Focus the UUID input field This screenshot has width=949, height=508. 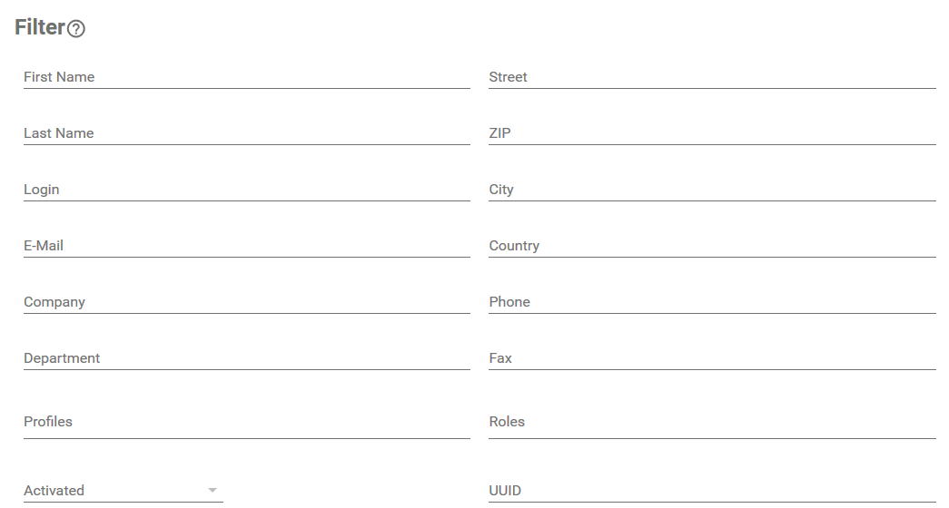pos(712,491)
